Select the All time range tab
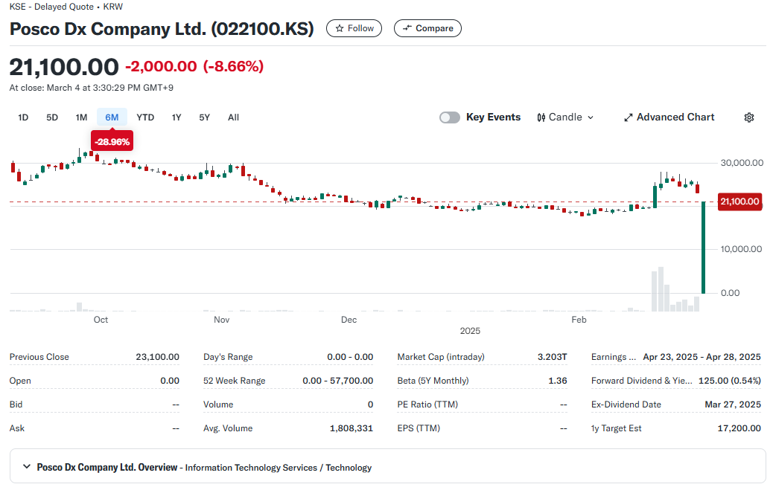 233,117
